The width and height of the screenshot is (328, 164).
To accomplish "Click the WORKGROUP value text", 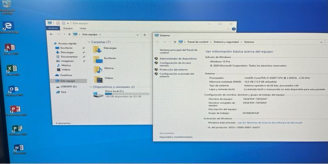I will pos(251,113).
